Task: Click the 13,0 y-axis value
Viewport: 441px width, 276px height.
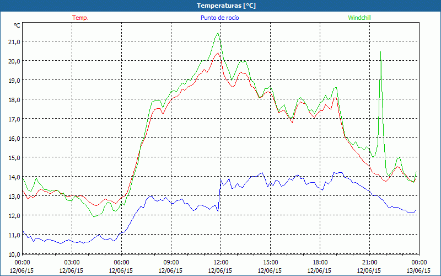Action: (x=14, y=196)
